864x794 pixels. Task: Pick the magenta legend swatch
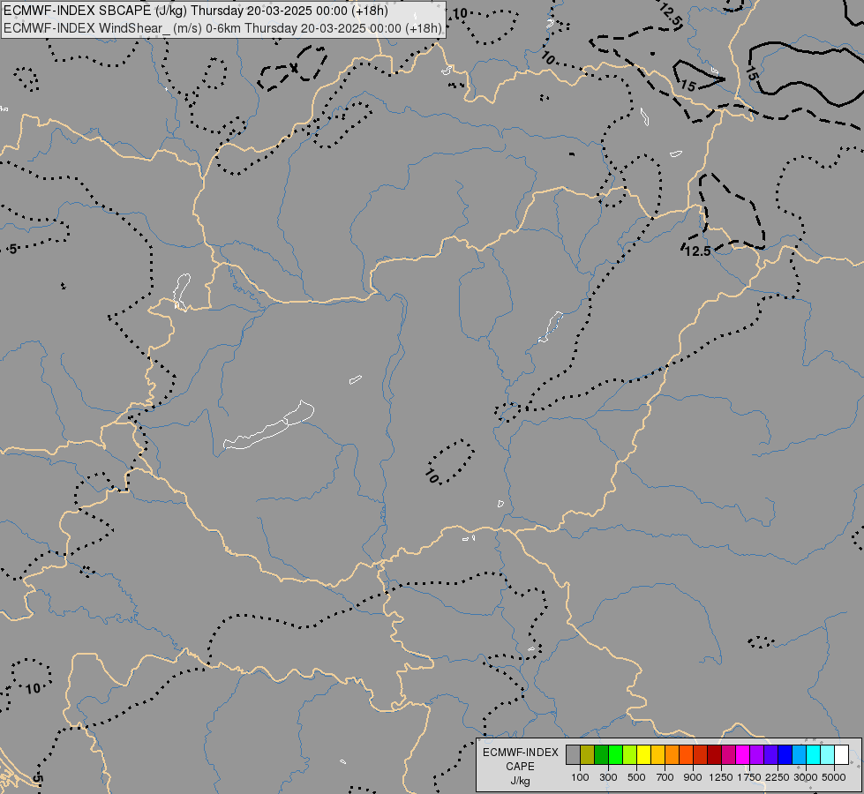[743, 755]
